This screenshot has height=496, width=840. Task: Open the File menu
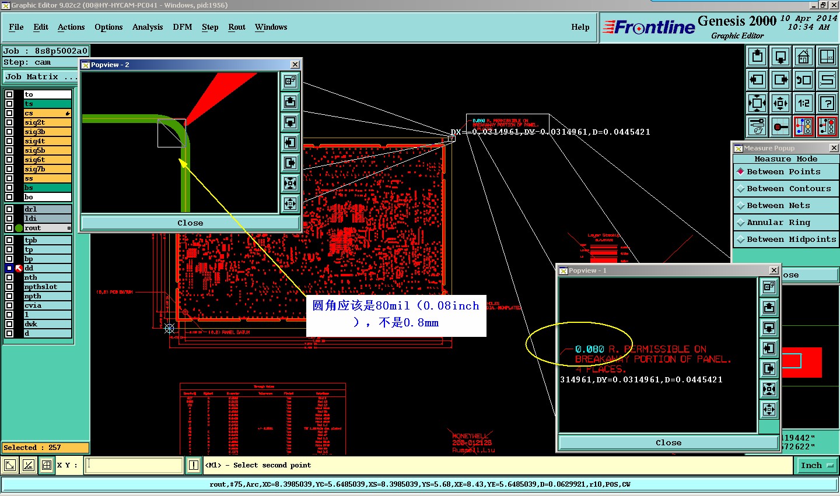click(x=16, y=27)
